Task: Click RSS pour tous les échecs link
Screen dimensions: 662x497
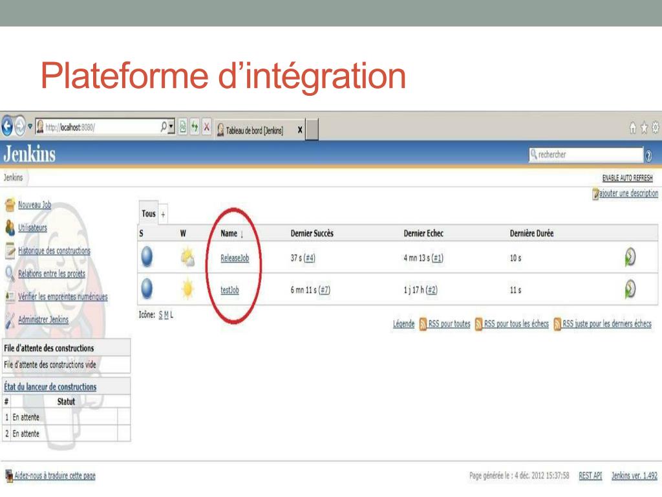Action: pos(517,324)
